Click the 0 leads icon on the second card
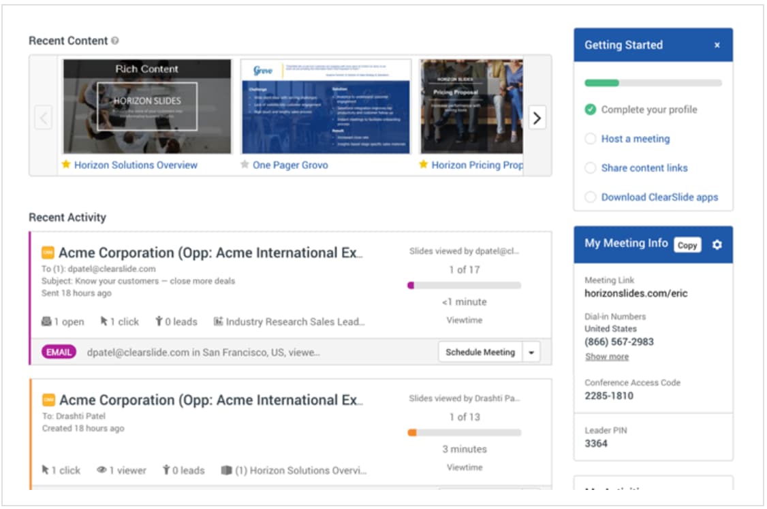Image resolution: width=767 pixels, height=509 pixels. coord(166,470)
